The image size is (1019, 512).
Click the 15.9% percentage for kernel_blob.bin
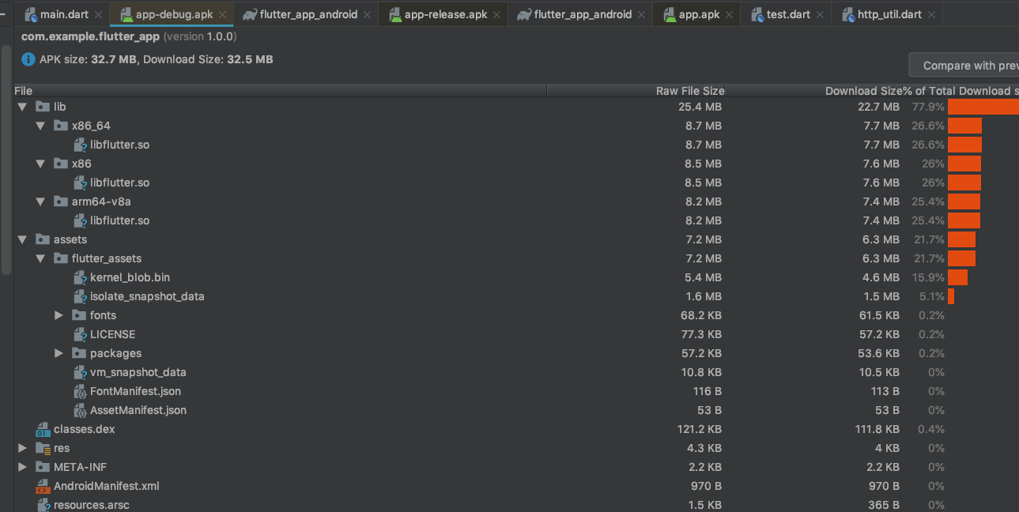tap(928, 277)
